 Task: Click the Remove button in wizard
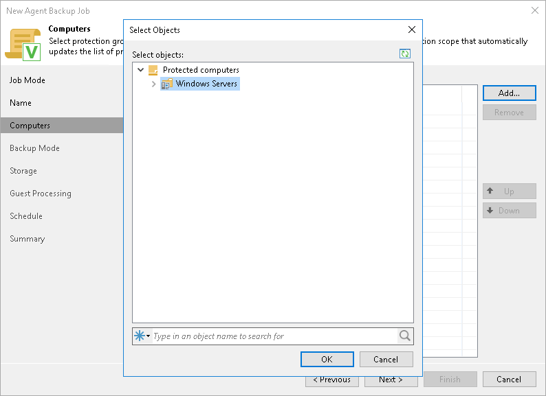coord(509,113)
